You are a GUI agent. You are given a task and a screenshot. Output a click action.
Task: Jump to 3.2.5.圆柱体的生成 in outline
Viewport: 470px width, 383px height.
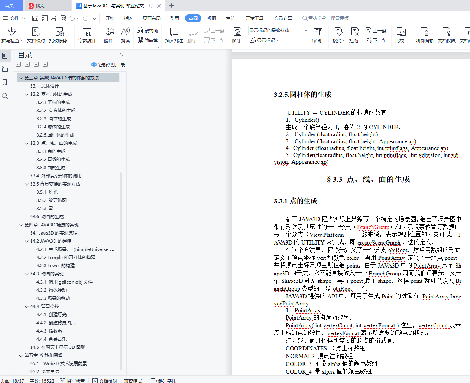pyautogui.click(x=55, y=135)
